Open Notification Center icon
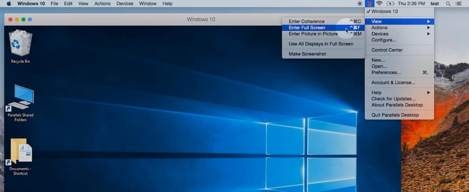This screenshot has width=469, height=192. pos(459,4)
